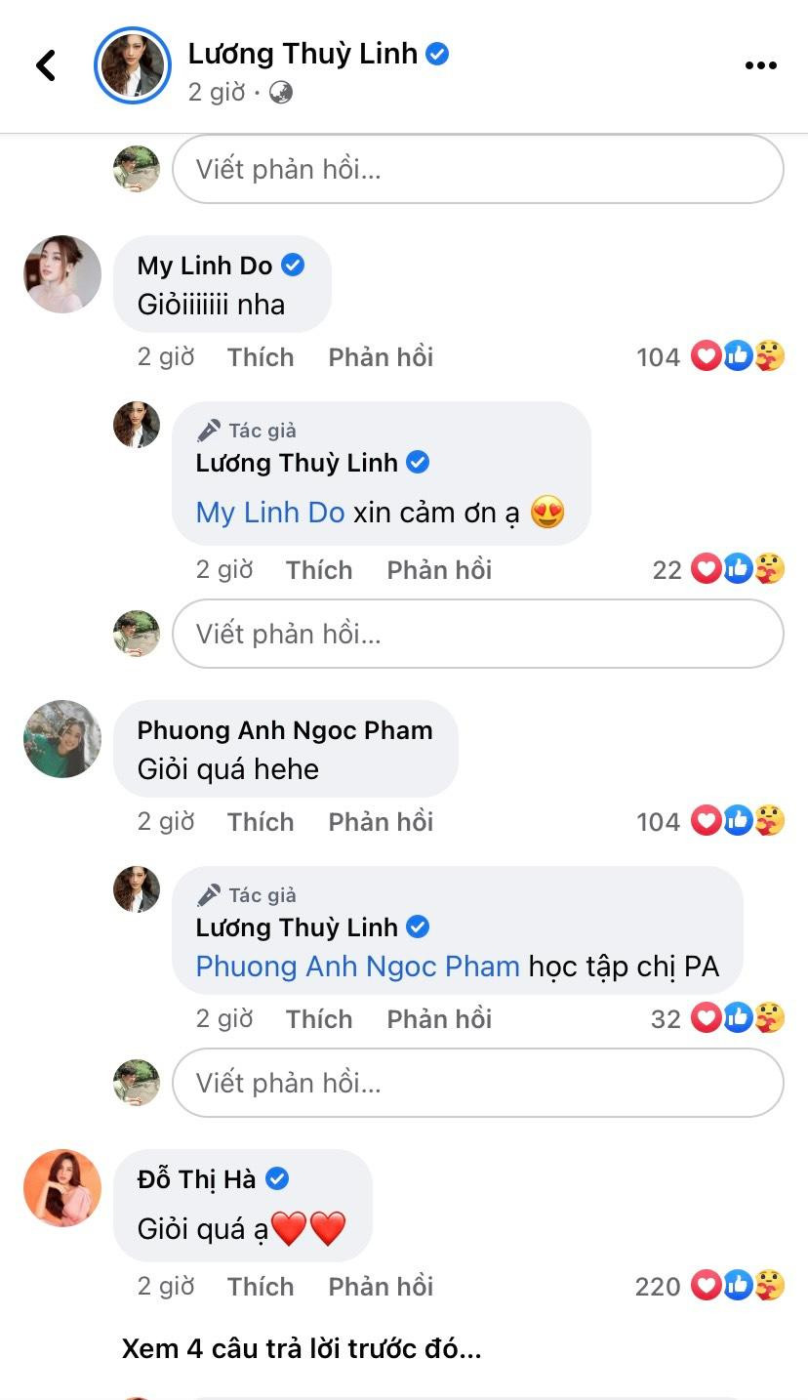Screen dimensions: 808x1400
Task: Open the three-dots options menu
Action: pyautogui.click(x=760, y=65)
